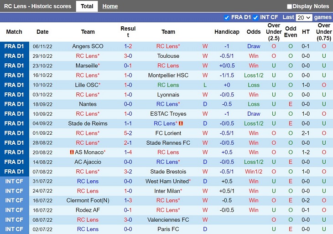The image size is (333, 234).
Task: Click the red card icon next to RC Lens in the Stade de Reims row
Action: point(181,123)
